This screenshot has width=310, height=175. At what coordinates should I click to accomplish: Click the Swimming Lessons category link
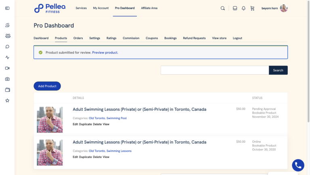pyautogui.click(x=119, y=151)
